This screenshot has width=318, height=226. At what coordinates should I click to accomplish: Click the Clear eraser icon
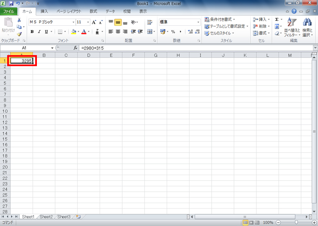point(277,33)
